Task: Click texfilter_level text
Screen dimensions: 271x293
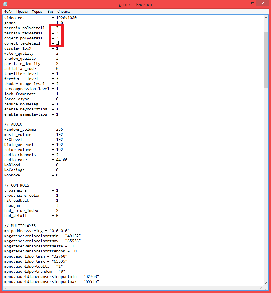Action: click(x=21, y=74)
